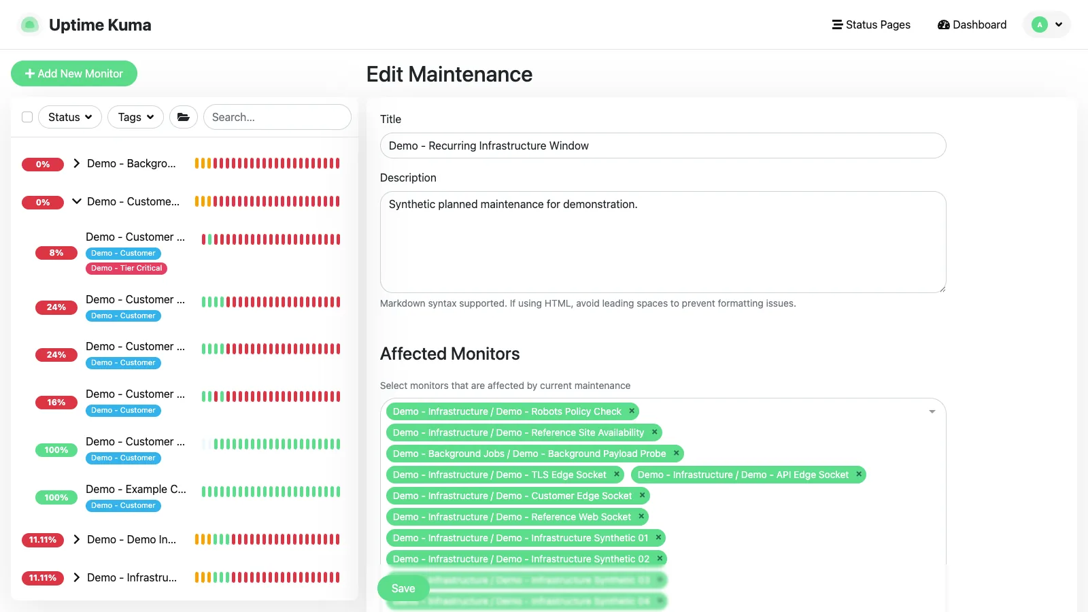This screenshot has width=1088, height=612.
Task: Click heartbeat bar of Demo - Example C... row
Action: [x=271, y=491]
